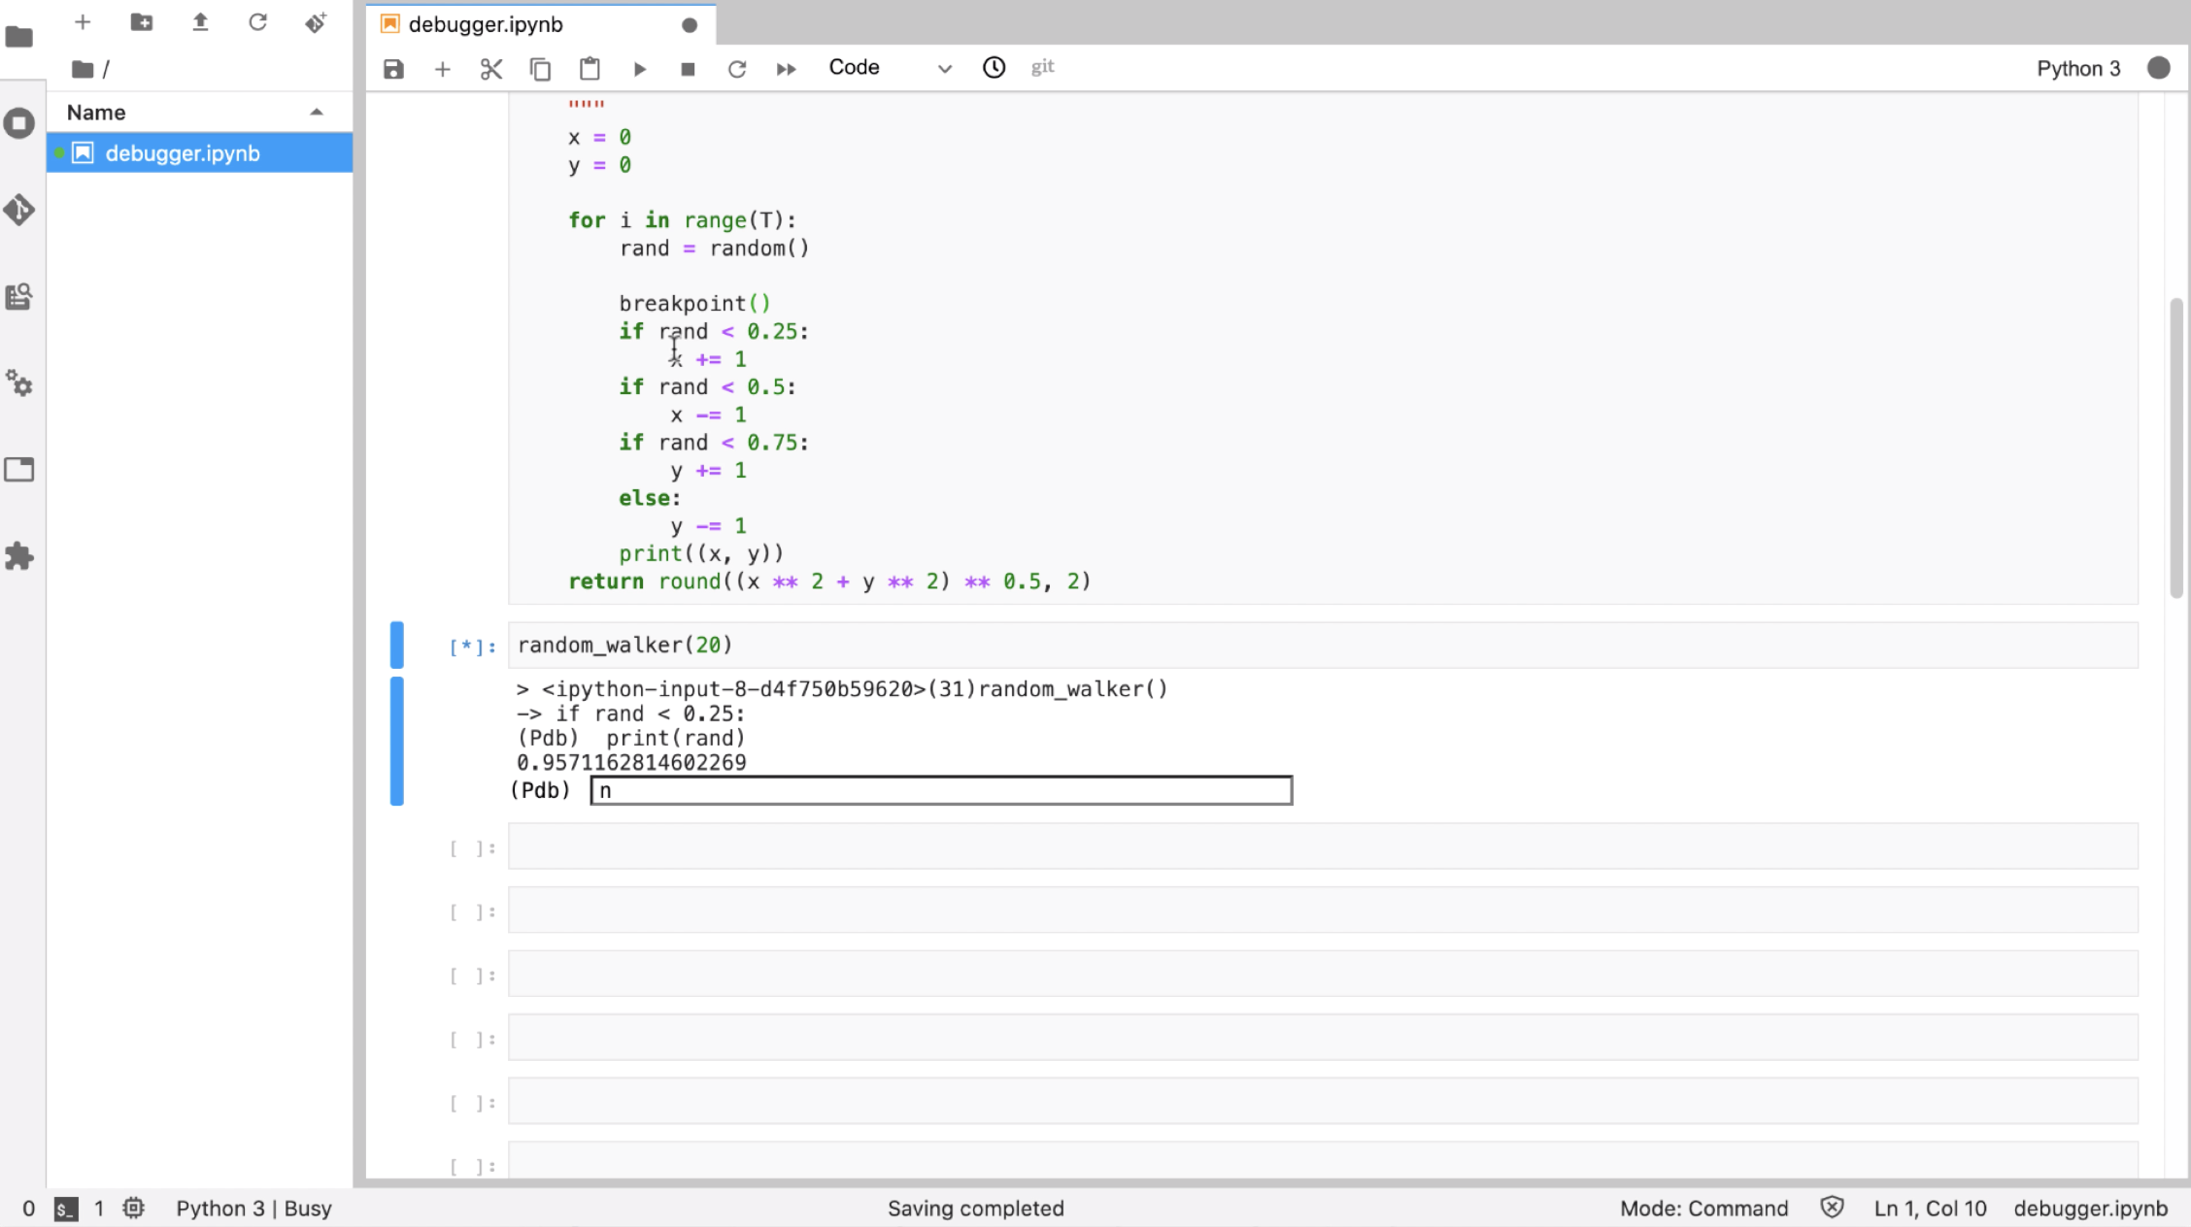Toggle the notebook trust shield in the status bar

point(1832,1208)
